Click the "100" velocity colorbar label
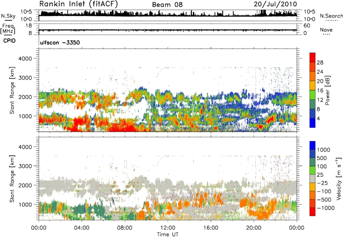 click(x=322, y=166)
